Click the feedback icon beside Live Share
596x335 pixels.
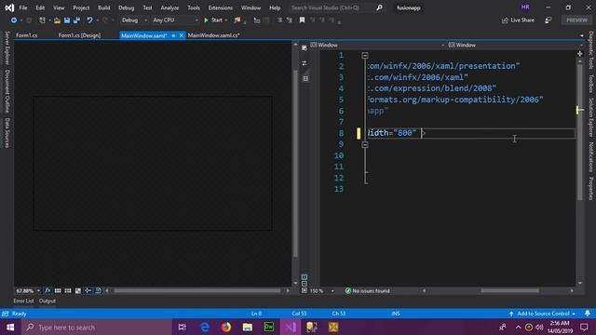548,20
